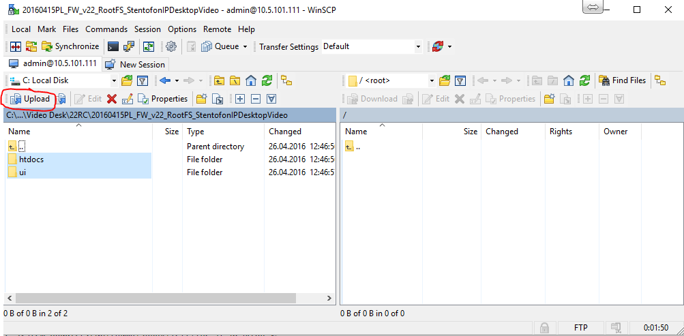Create new local folder icon
Image resolution: width=684 pixels, height=336 pixels.
[202, 99]
